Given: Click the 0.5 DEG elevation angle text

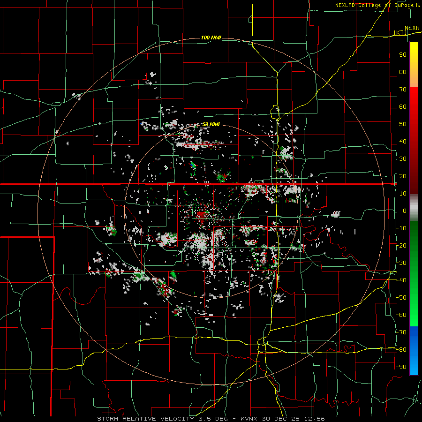Looking at the screenshot, I should tap(213, 419).
